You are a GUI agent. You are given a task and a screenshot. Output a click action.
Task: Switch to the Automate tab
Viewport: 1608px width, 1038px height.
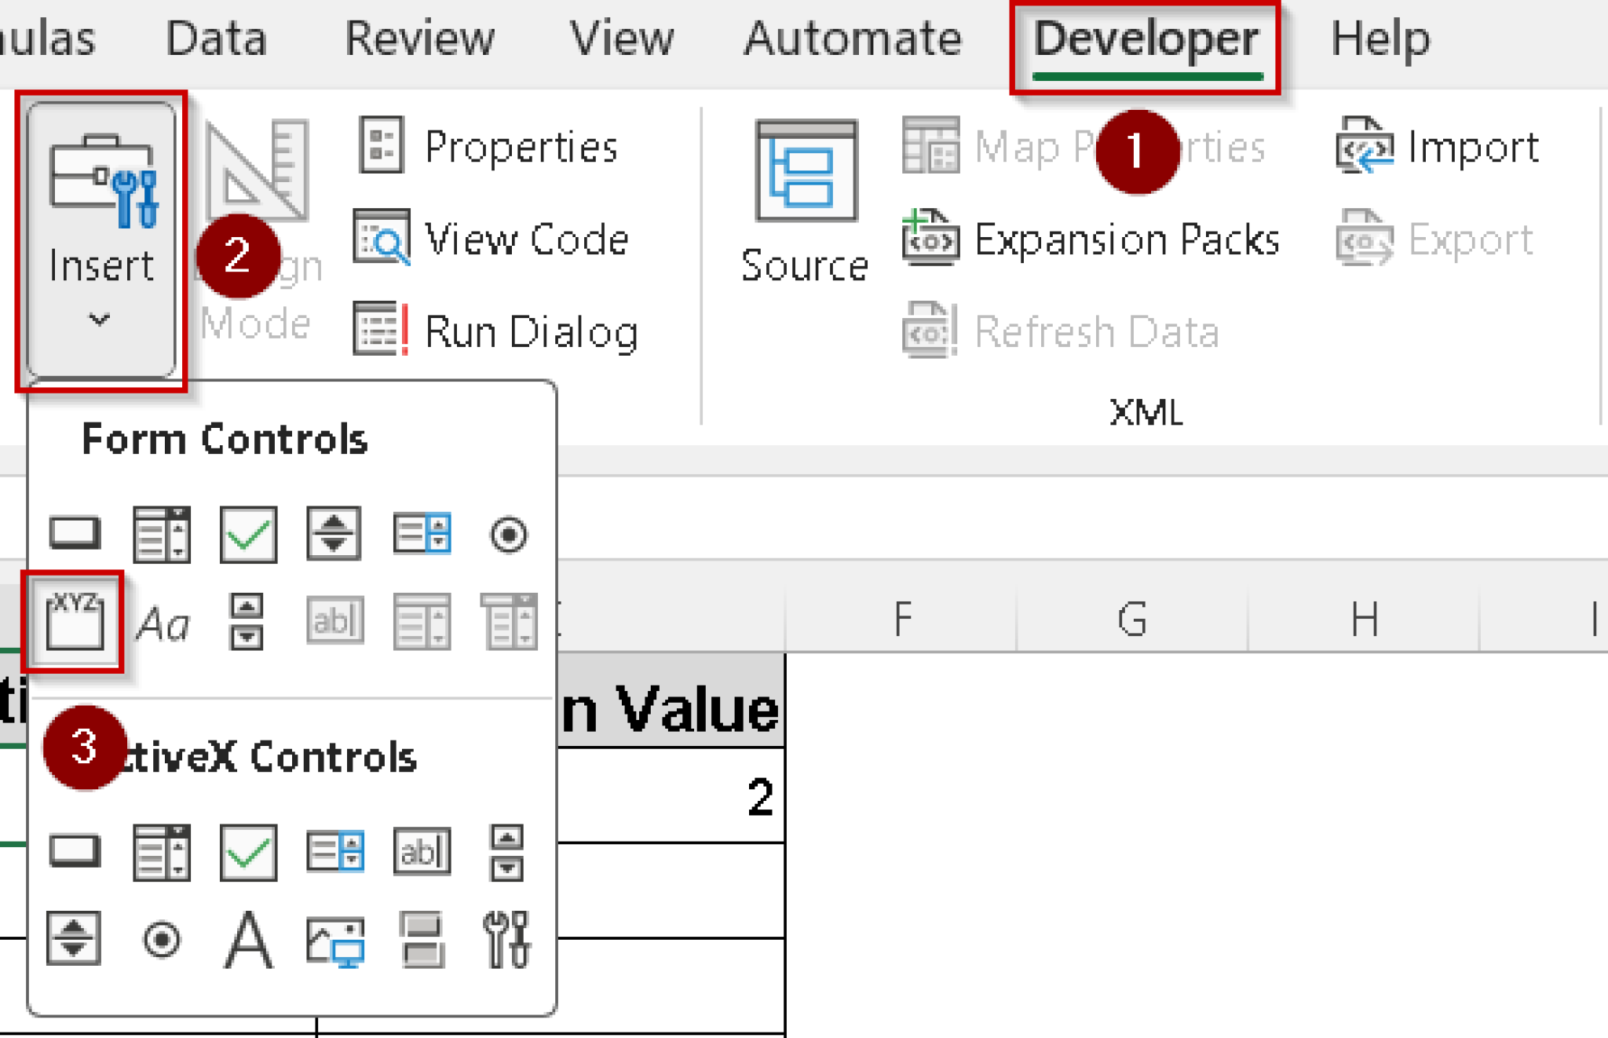[x=853, y=39]
